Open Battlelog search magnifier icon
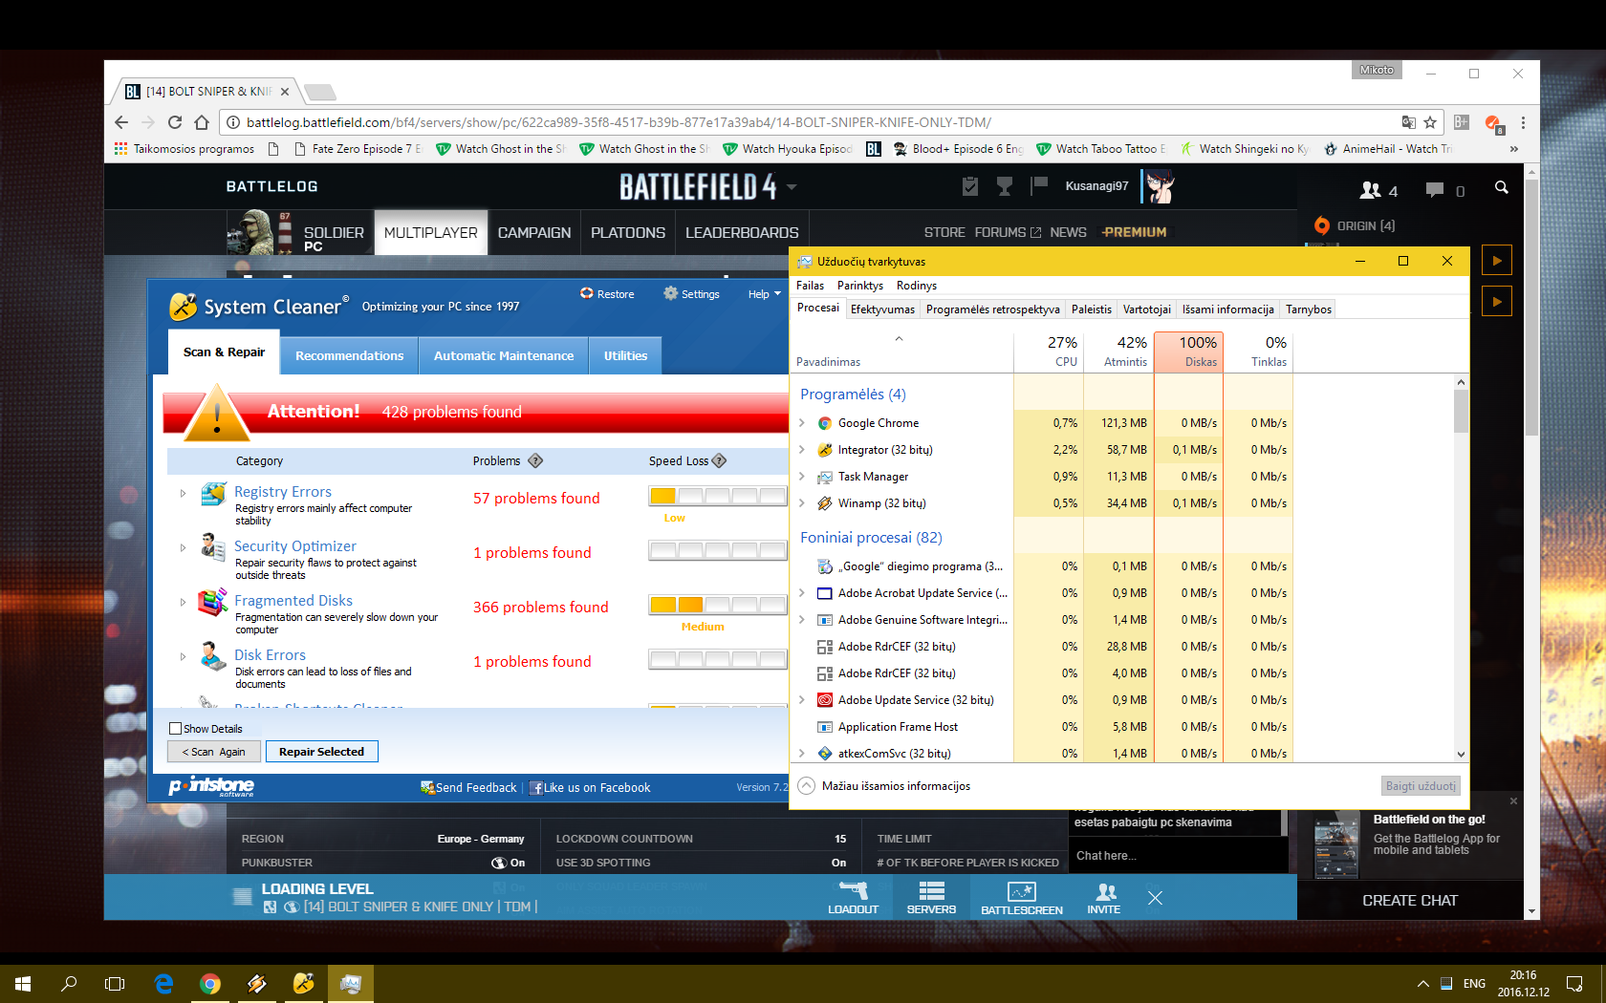Image resolution: width=1606 pixels, height=1003 pixels. (x=1501, y=188)
